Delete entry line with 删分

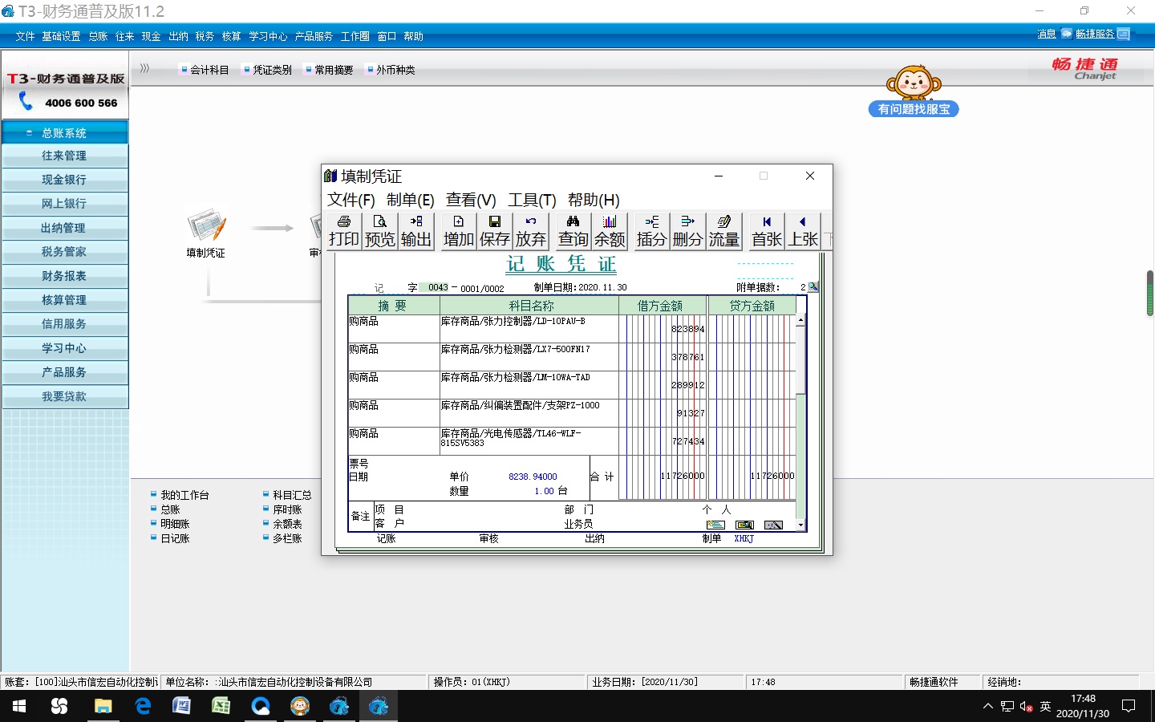[687, 231]
